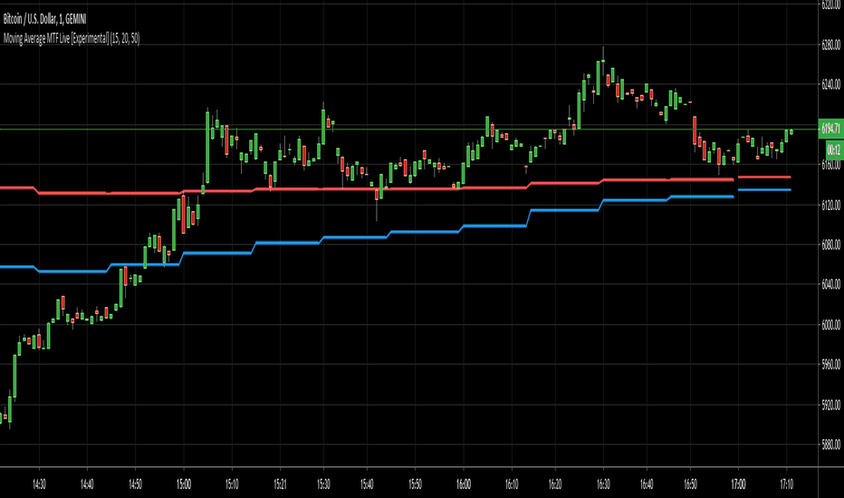The width and height of the screenshot is (844, 498).
Task: Click the 15:10 time axis label
Action: pyautogui.click(x=232, y=484)
